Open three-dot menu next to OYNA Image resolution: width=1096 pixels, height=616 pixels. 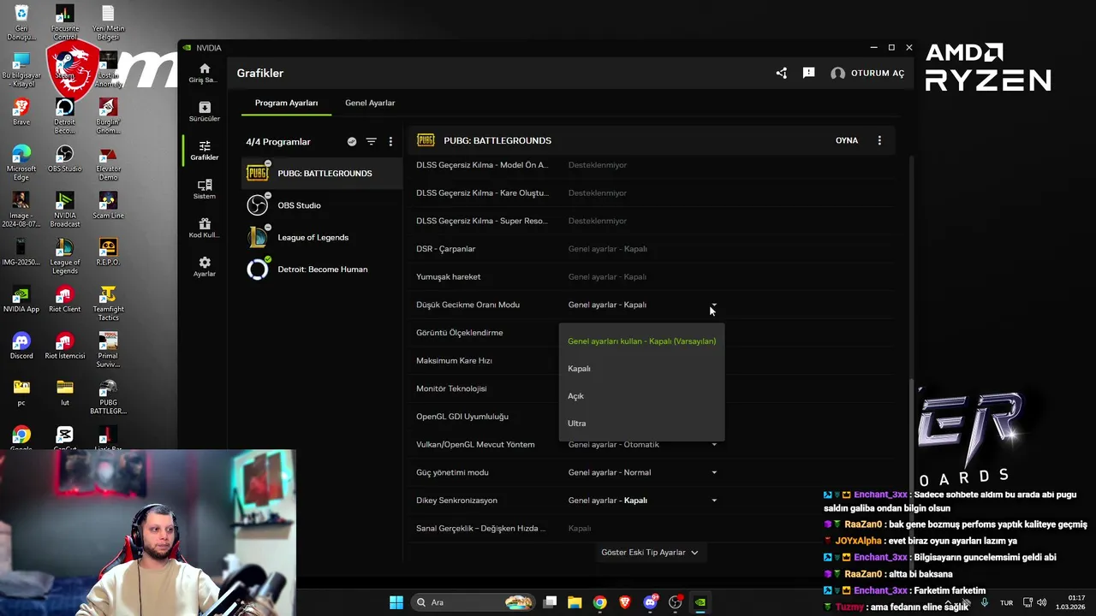pyautogui.click(x=879, y=140)
